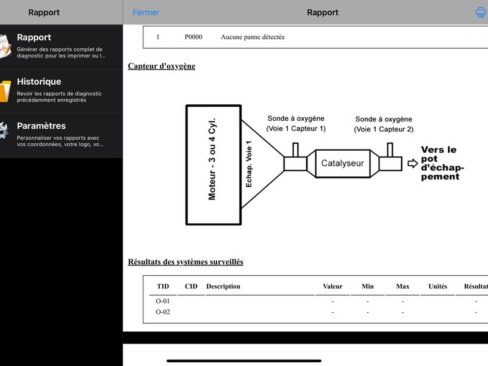Tap the Historique folder icon

(5, 91)
